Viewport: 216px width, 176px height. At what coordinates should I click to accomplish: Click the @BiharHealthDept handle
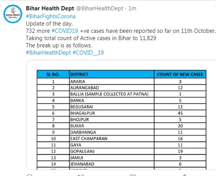[x=100, y=8]
